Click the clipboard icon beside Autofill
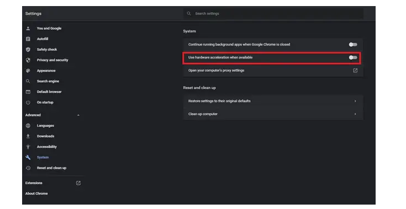 coord(28,39)
